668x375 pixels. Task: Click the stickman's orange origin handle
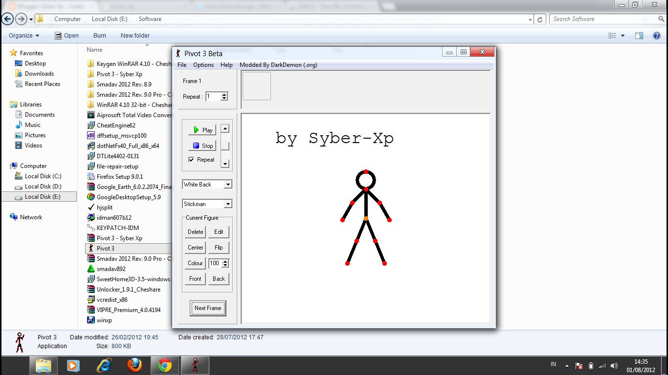click(366, 218)
